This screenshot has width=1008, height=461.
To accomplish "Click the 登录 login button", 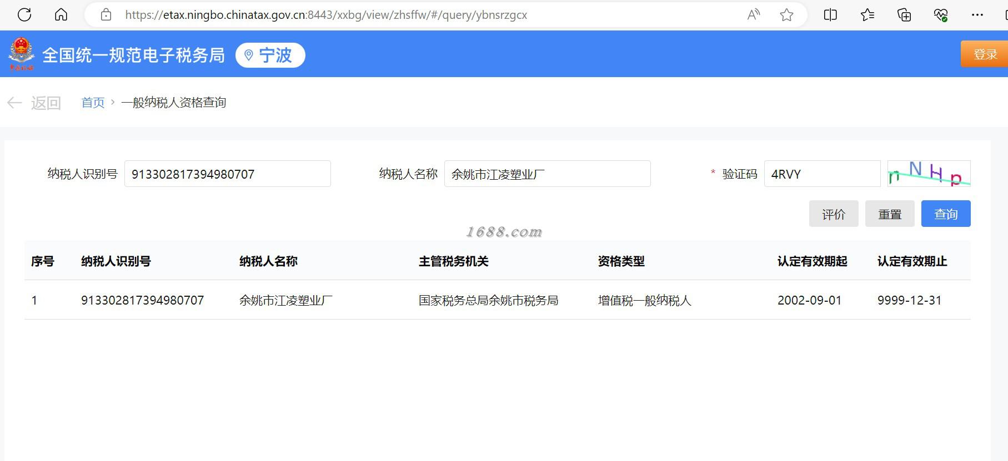I will 984,54.
